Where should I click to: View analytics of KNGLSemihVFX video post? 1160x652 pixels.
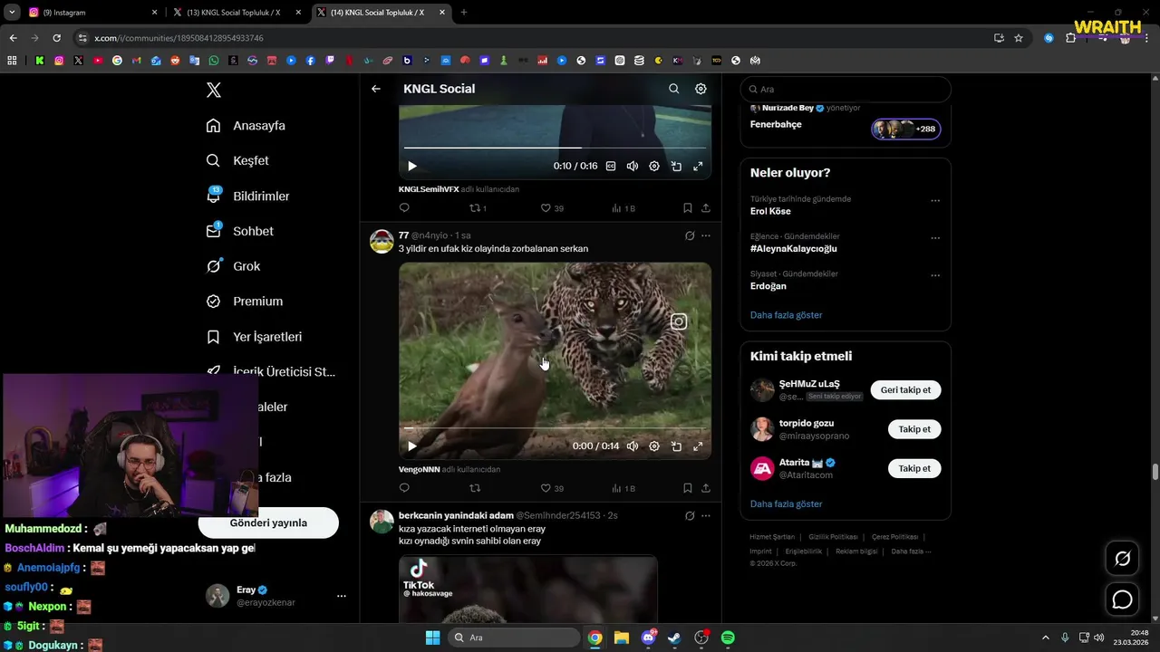[623, 207]
